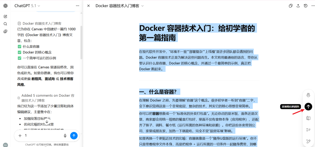Click the copy canvas icon
The image size is (315, 147).
290,6
